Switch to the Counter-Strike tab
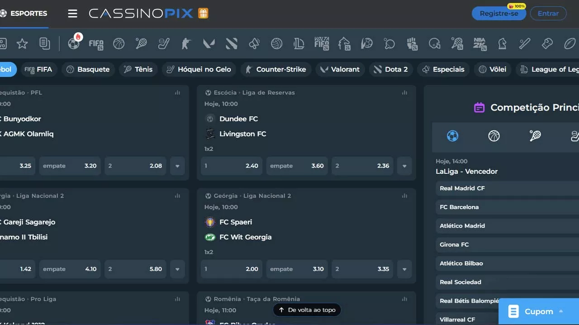This screenshot has height=325, width=579. click(275, 70)
